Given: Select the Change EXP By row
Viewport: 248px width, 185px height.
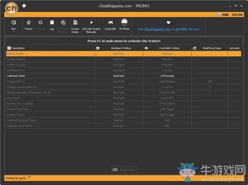Looking at the screenshot, I should click(x=124, y=82).
